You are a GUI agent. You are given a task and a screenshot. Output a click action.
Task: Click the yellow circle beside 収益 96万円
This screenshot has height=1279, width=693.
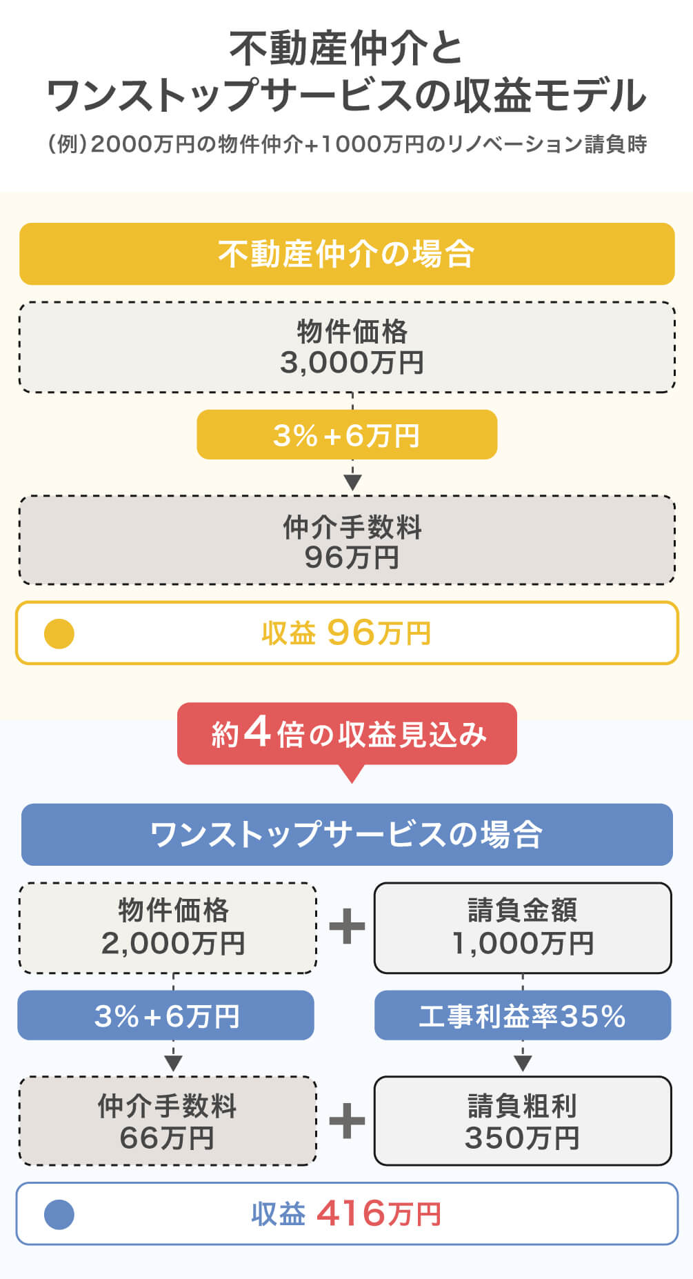pyautogui.click(x=59, y=633)
